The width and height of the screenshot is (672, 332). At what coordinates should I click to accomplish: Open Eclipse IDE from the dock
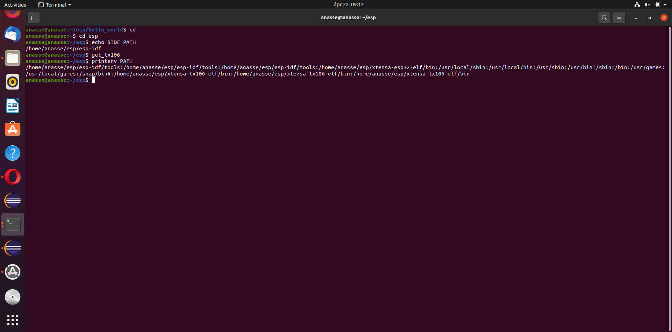pyautogui.click(x=12, y=201)
